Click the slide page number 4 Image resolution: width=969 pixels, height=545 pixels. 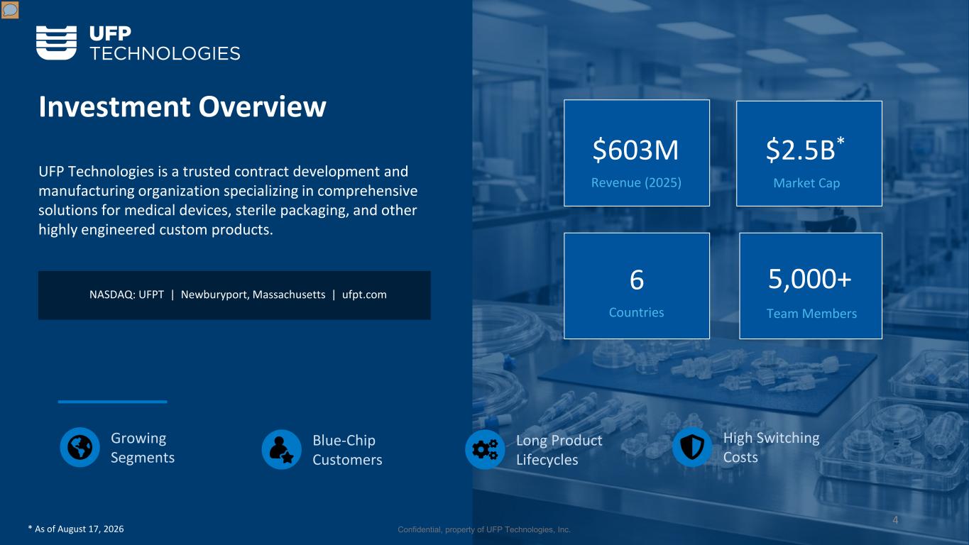pyautogui.click(x=895, y=520)
